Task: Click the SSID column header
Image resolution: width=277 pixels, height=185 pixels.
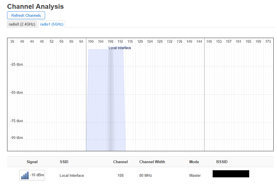Action: point(64,162)
